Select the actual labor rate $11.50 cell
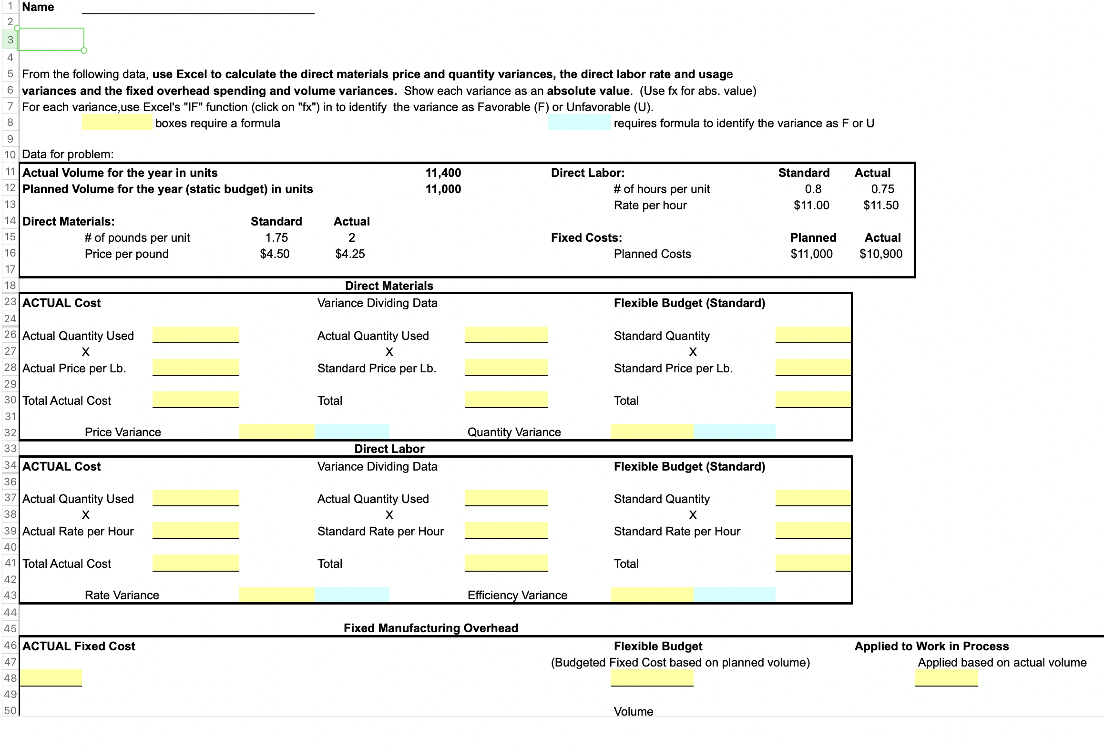 pos(880,205)
